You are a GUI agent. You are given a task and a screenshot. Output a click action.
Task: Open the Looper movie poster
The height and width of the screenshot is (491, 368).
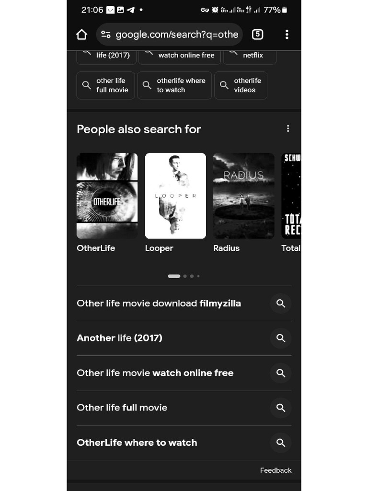point(175,196)
